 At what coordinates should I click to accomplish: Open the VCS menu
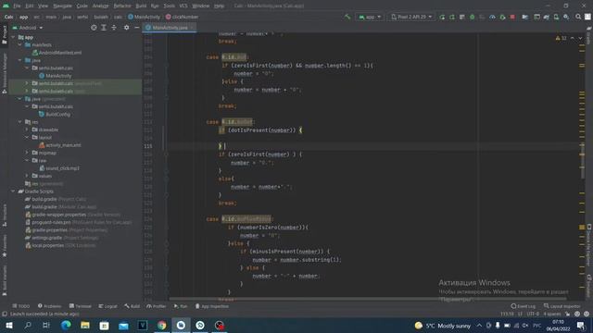pyautogui.click(x=183, y=6)
